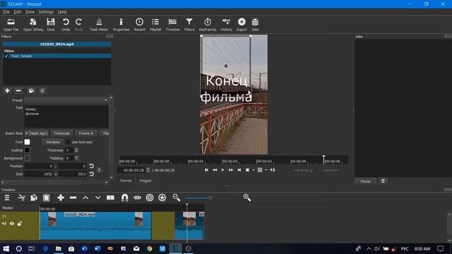Toggle timeline snapping magnet

click(x=124, y=198)
